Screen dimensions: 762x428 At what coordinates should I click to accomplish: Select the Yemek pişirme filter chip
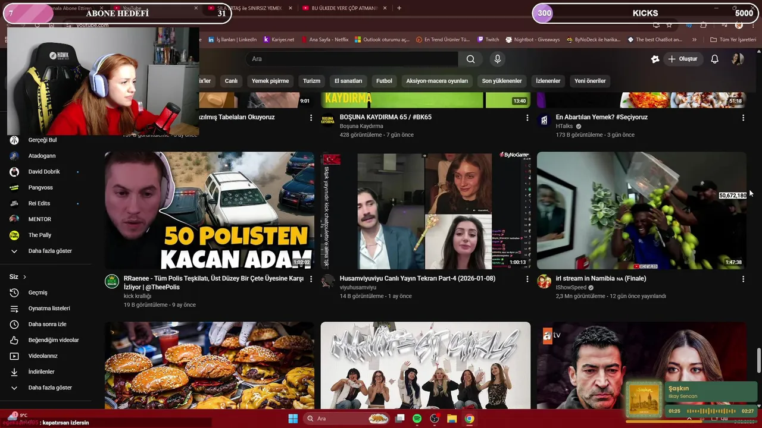[270, 81]
